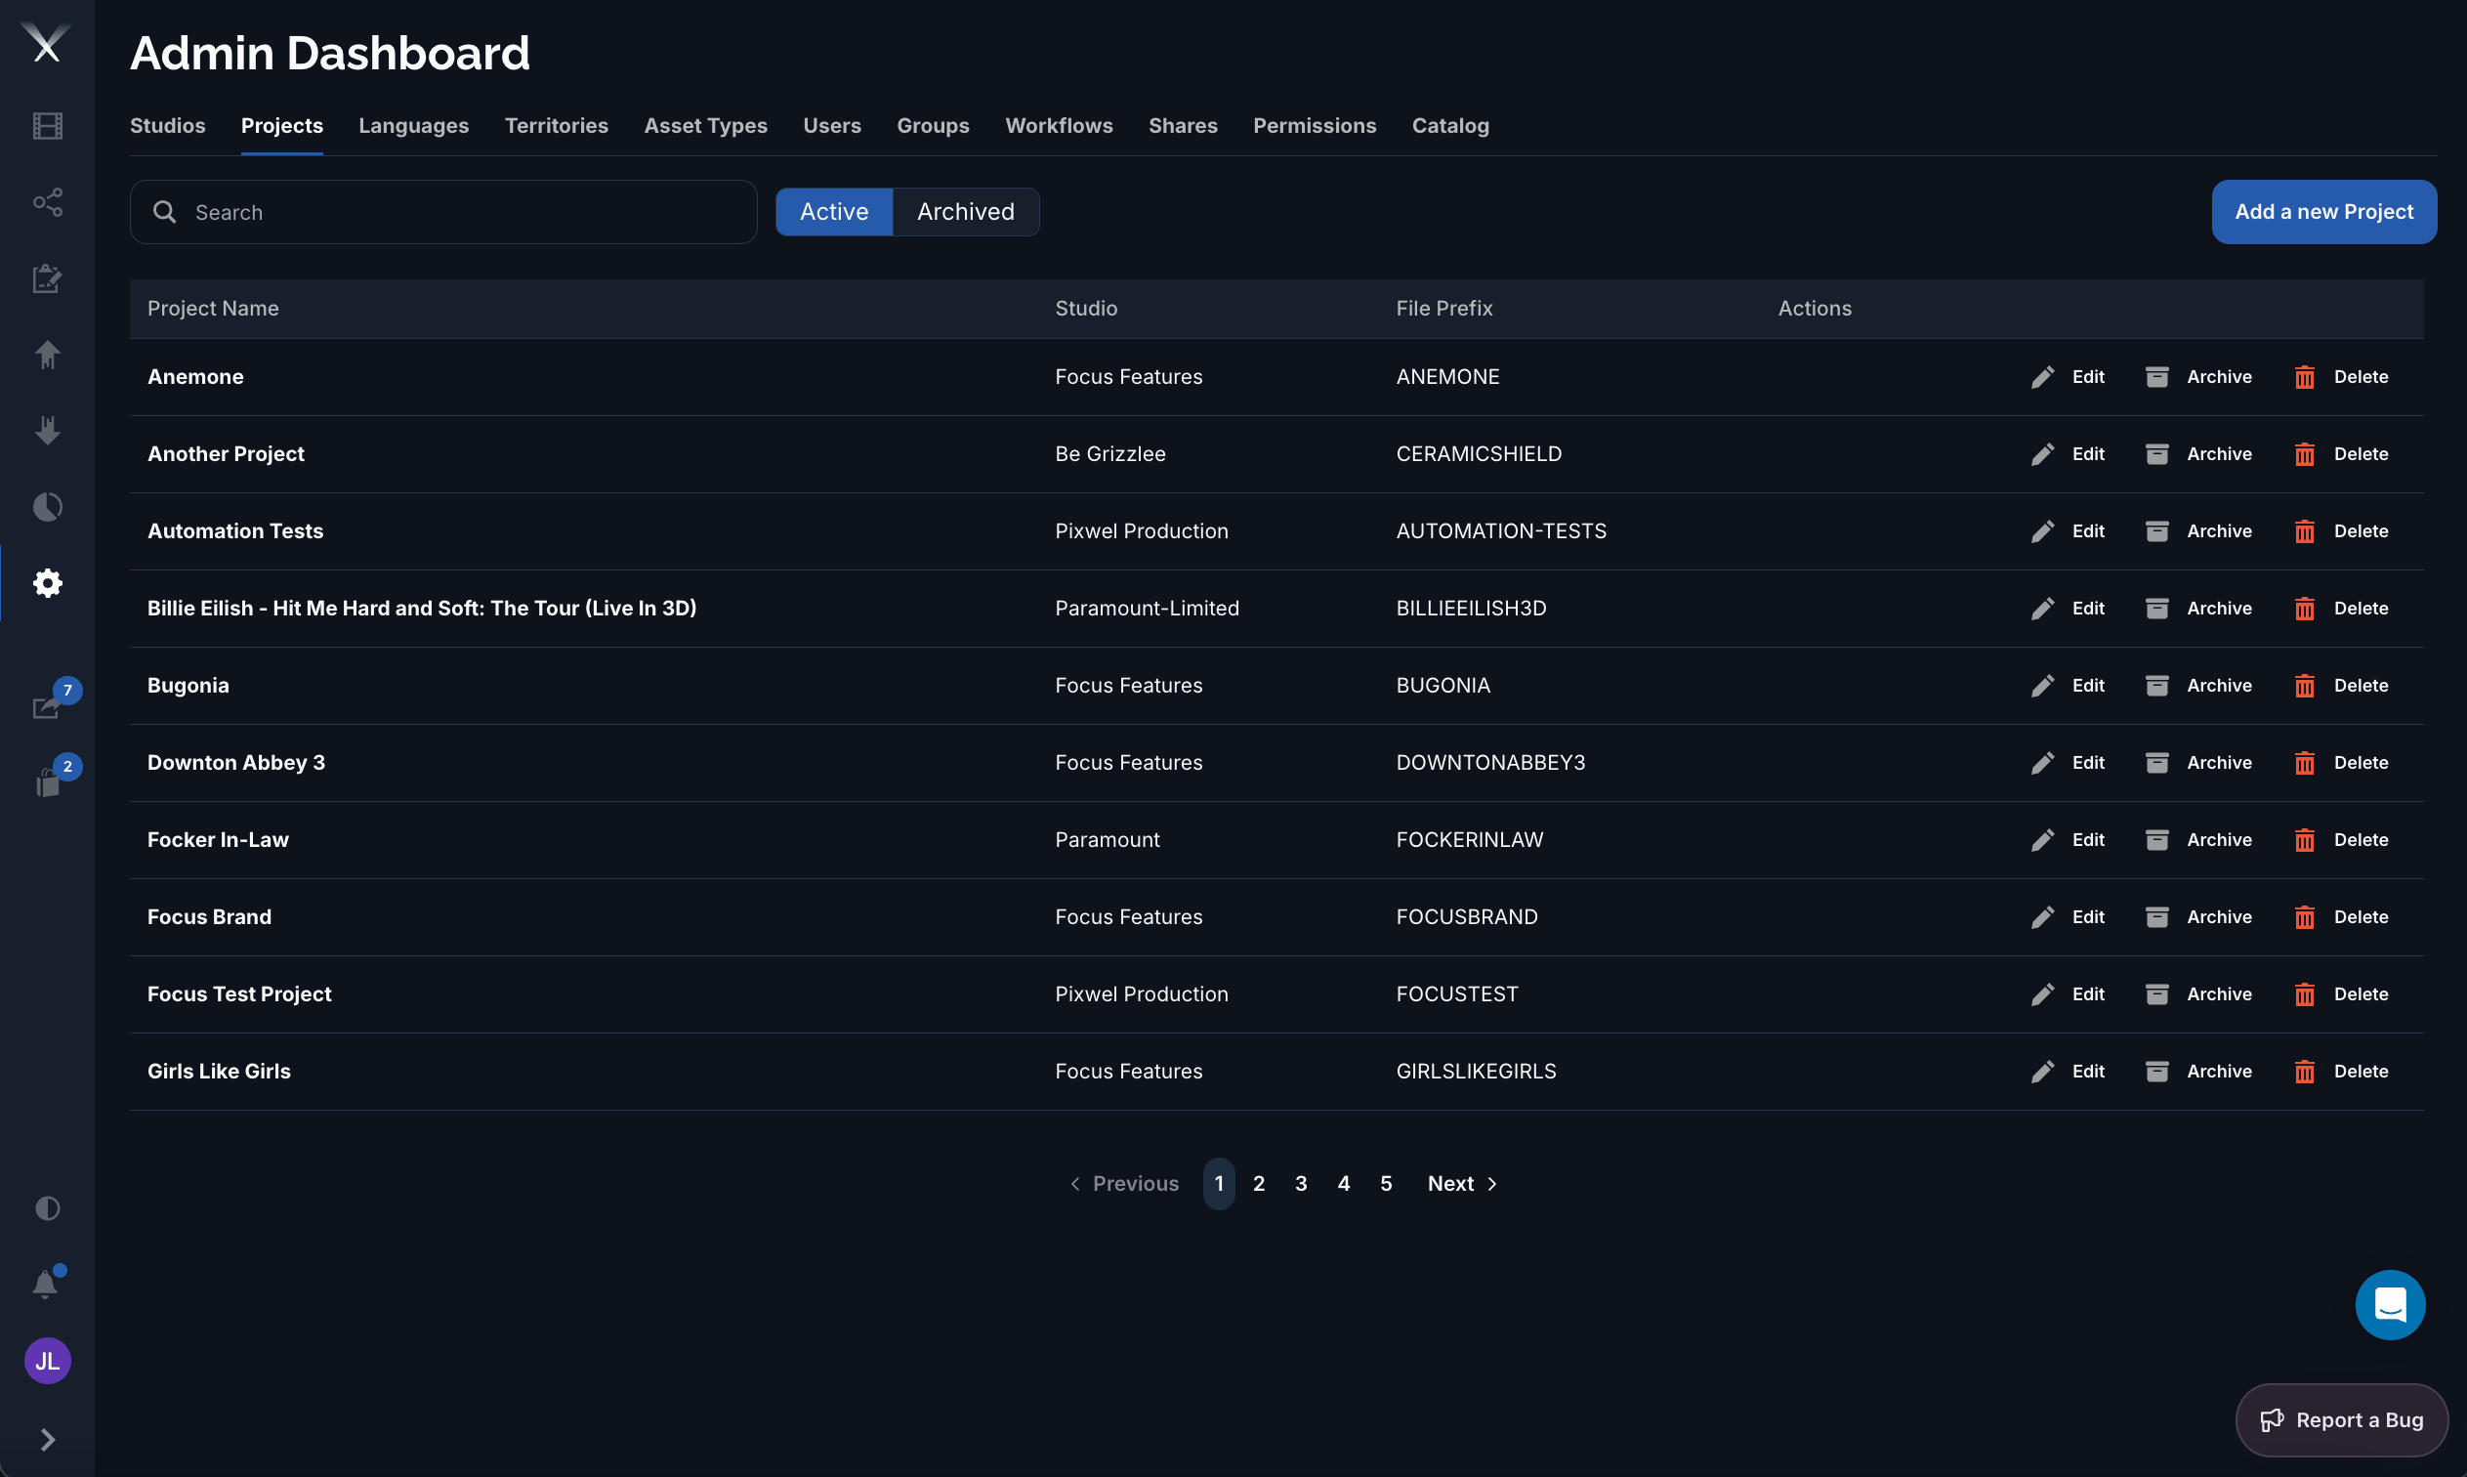Go to page 4
2467x1477 pixels.
[x=1344, y=1183]
